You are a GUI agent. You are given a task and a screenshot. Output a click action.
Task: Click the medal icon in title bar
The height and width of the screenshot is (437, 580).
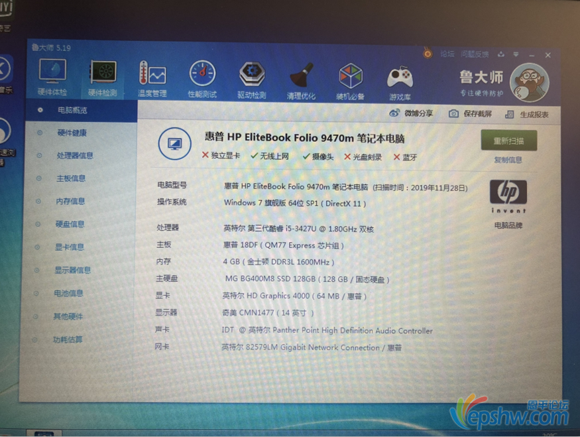coord(428,54)
